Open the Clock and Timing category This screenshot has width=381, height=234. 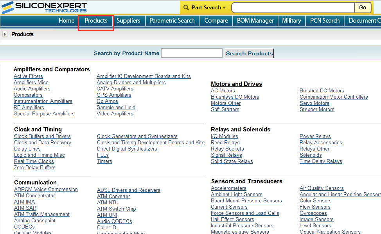point(38,129)
